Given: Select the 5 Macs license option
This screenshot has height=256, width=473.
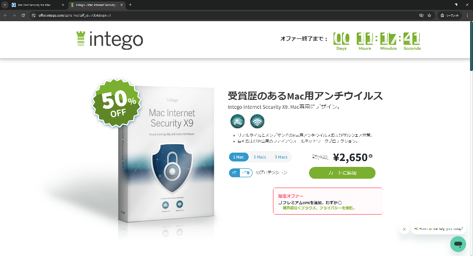Looking at the screenshot, I should 281,157.
